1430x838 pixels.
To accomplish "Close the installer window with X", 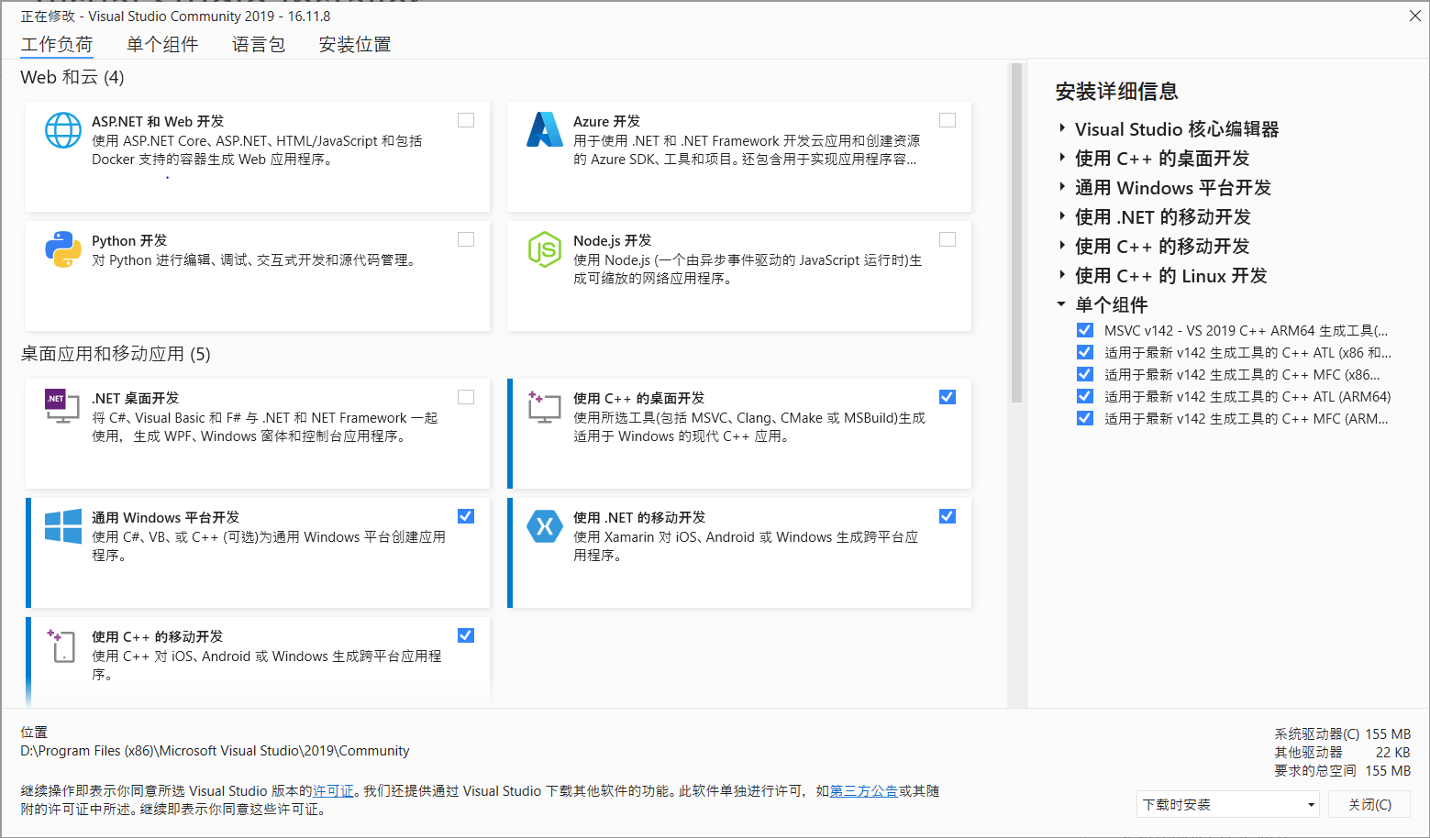I will 1414,16.
